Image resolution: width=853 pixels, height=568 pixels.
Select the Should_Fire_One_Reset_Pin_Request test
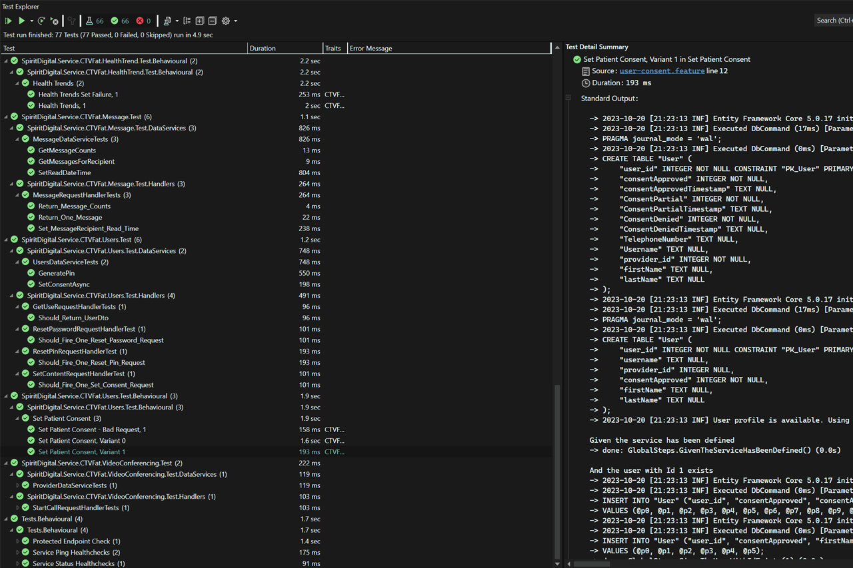91,362
